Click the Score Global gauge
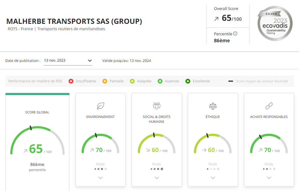299x191 pixels. pyautogui.click(x=37, y=140)
